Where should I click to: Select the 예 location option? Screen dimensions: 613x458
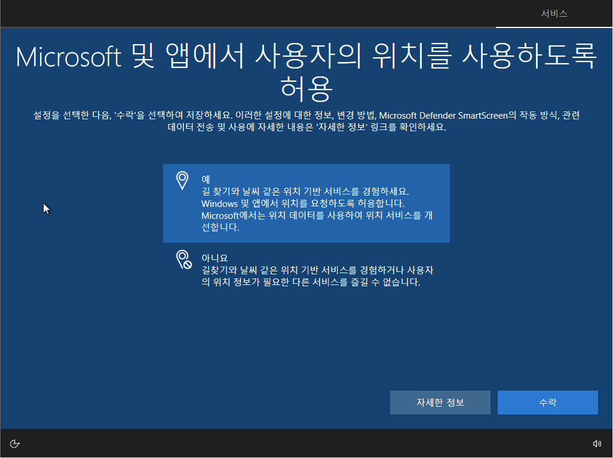tap(306, 203)
